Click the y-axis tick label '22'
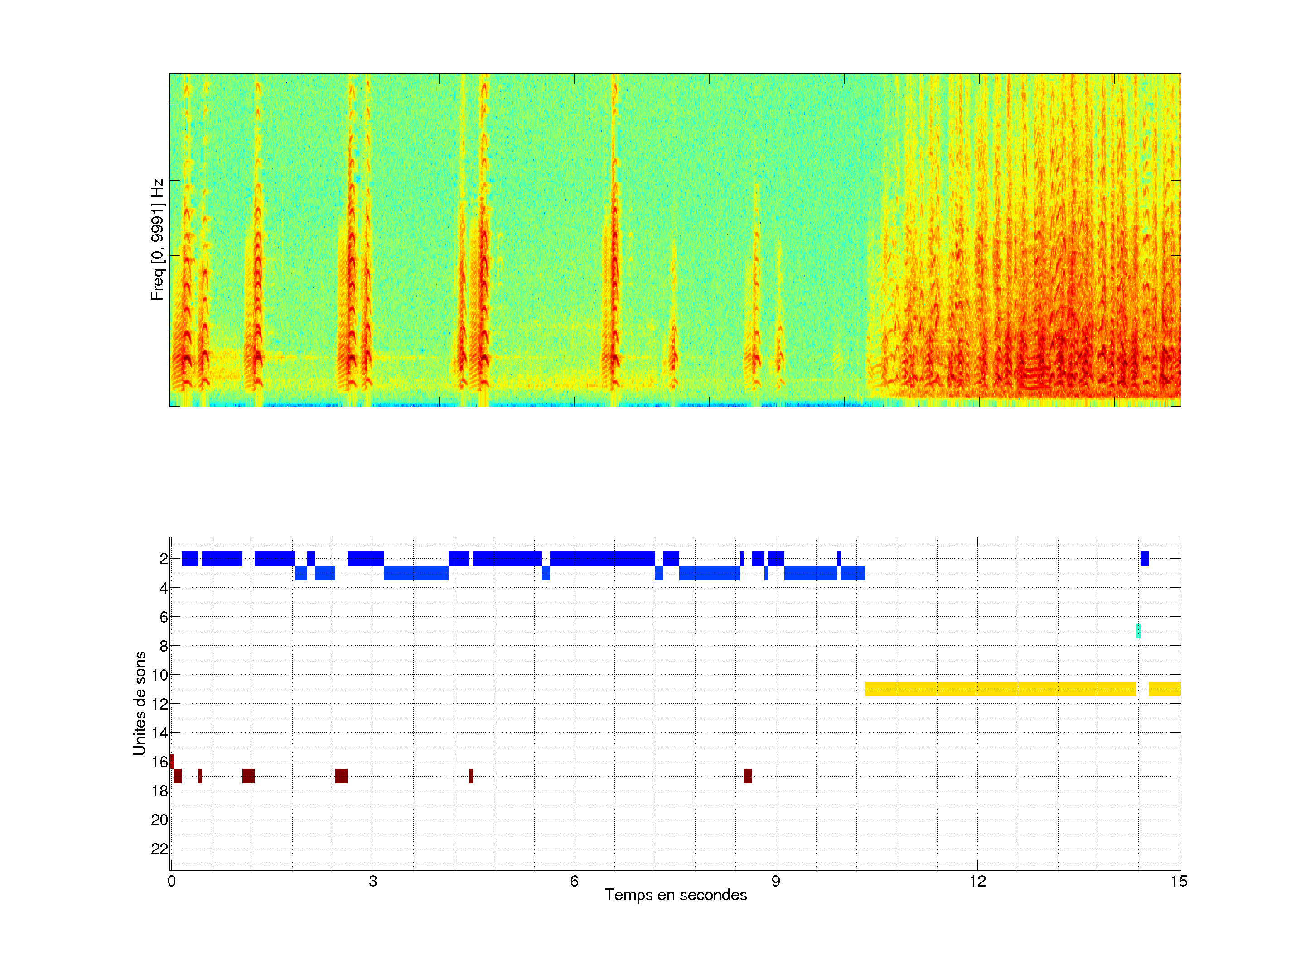Screen dimensions: 1305x978 (159, 849)
